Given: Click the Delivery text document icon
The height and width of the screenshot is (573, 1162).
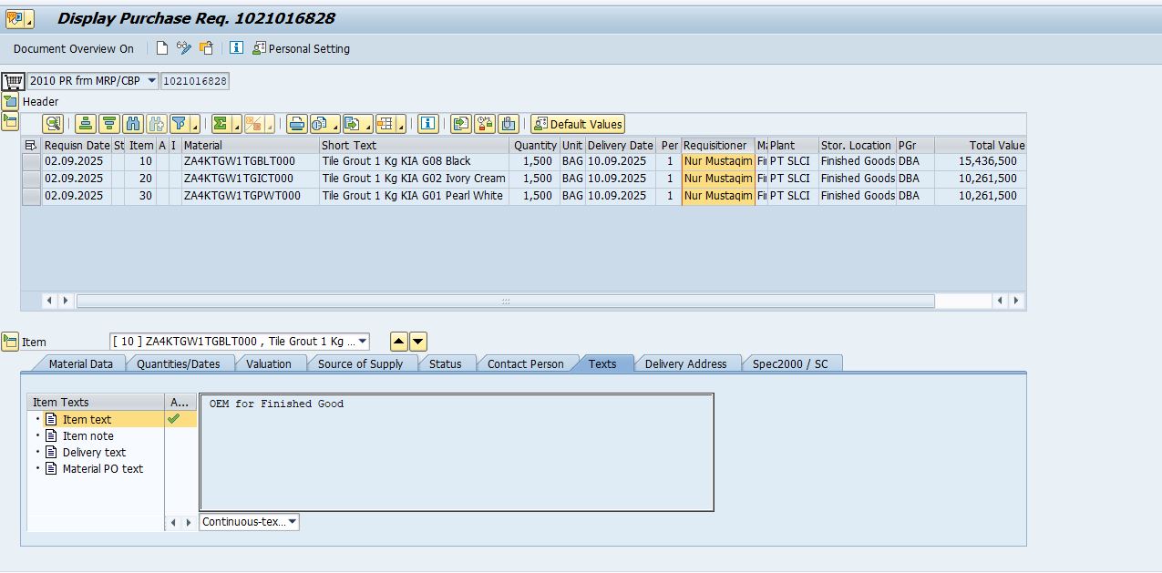Looking at the screenshot, I should [52, 452].
